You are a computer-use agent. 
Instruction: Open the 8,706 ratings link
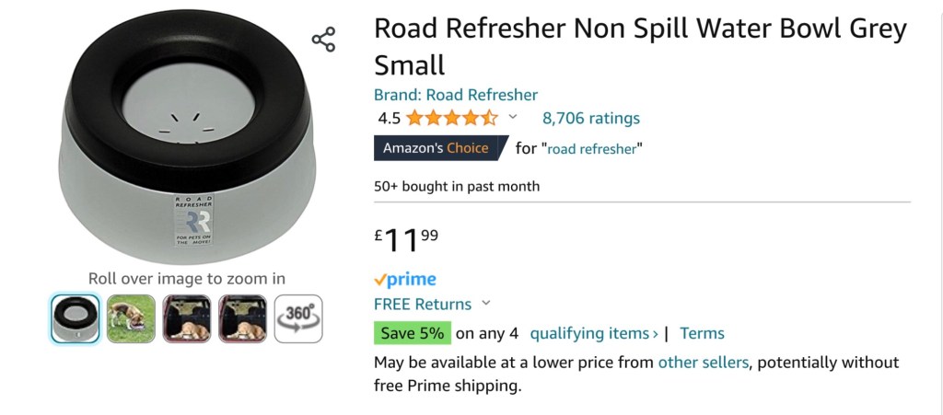591,118
